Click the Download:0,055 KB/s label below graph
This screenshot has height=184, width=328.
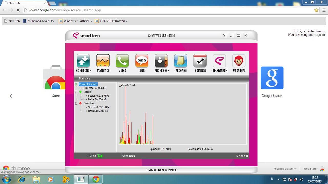click(200, 149)
